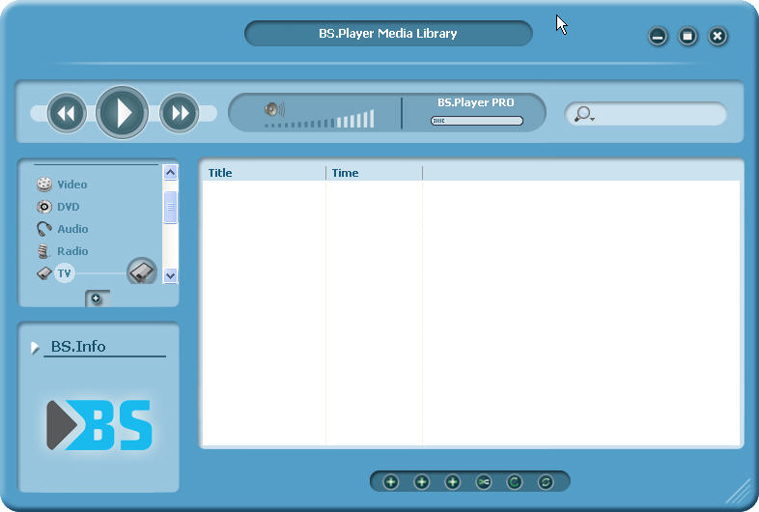
Task: Click the scissors icon in bottom toolbar
Action: coord(483,481)
